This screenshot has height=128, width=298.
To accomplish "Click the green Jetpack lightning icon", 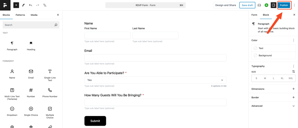I will [267, 5].
